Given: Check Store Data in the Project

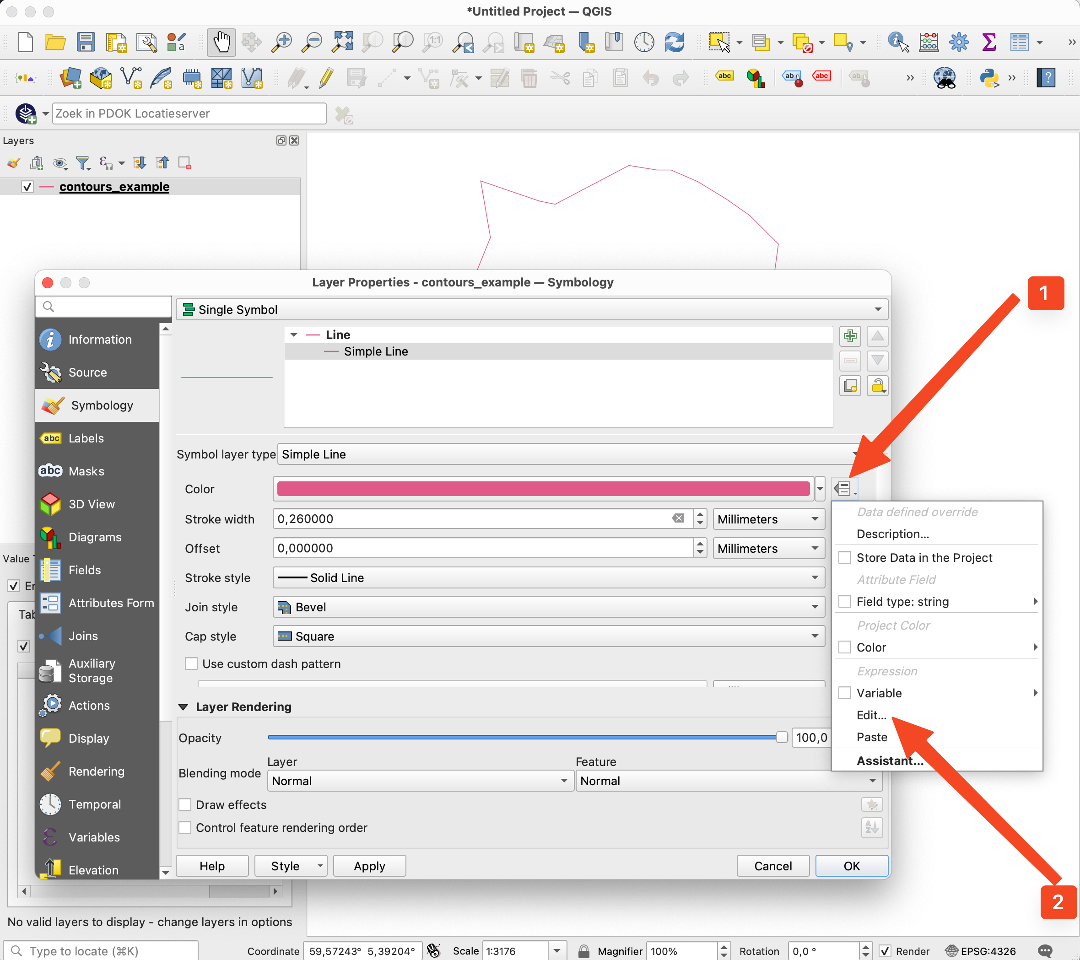Looking at the screenshot, I should [845, 557].
